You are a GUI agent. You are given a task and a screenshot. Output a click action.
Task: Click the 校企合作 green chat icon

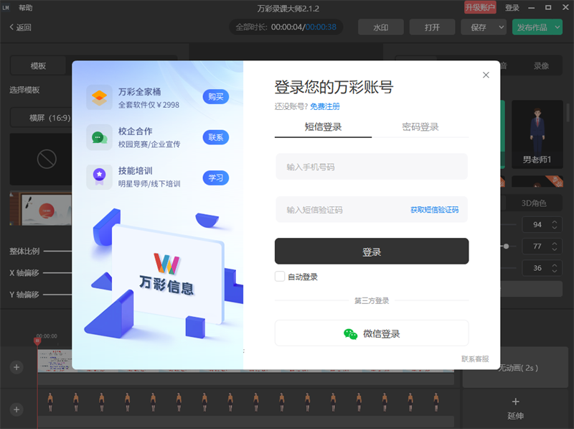[x=99, y=137]
